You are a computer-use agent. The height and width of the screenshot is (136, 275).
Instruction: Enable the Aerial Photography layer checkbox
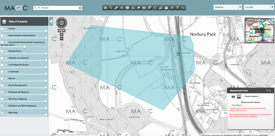(2, 85)
